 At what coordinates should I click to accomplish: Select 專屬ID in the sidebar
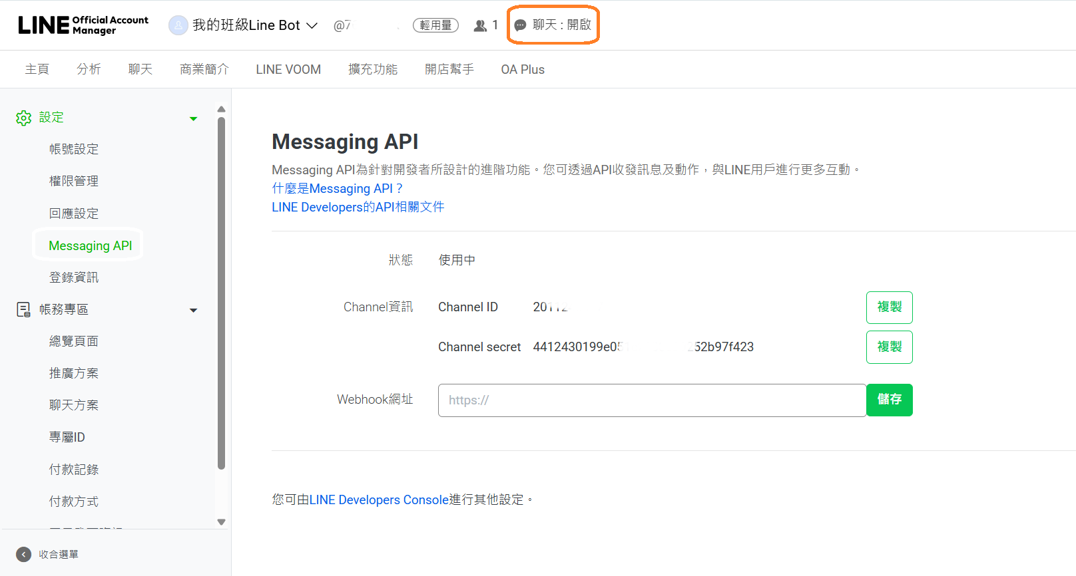[67, 437]
